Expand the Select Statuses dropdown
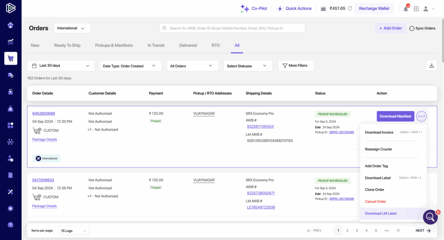Image resolution: width=444 pixels, height=240 pixels. [248, 66]
